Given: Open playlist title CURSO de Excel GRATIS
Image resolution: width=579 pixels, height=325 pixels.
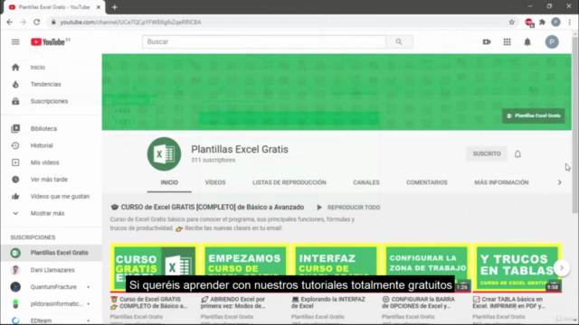Looking at the screenshot, I should [x=212, y=207].
